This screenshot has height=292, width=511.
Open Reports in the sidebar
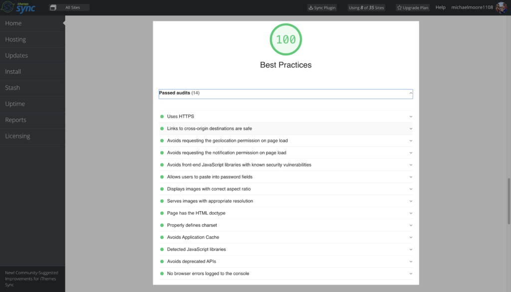(32, 120)
